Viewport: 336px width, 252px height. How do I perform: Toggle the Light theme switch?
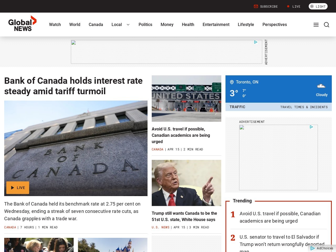click(x=318, y=6)
